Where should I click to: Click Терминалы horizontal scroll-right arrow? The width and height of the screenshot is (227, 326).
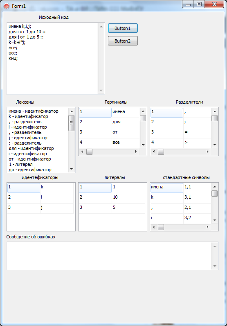(x=136, y=152)
